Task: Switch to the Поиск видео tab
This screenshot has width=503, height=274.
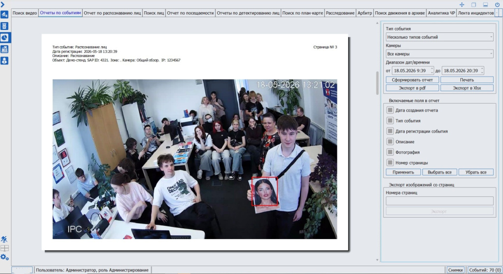Action: (x=25, y=13)
